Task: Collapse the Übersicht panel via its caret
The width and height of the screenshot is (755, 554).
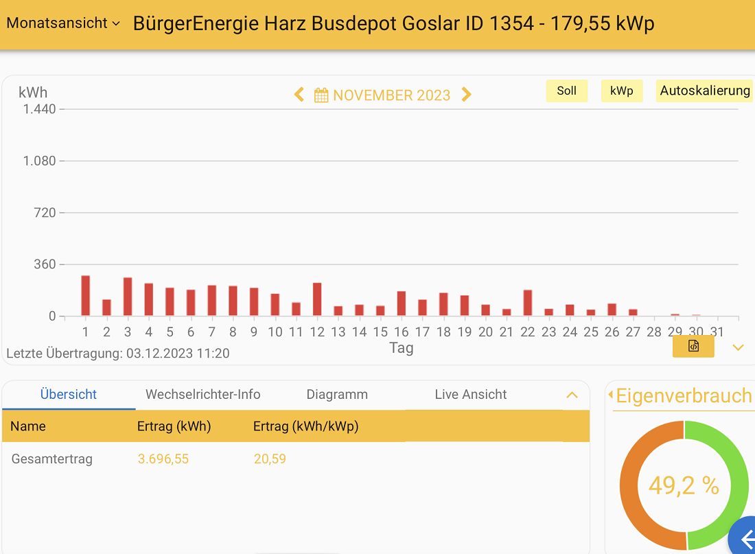Action: click(x=572, y=395)
